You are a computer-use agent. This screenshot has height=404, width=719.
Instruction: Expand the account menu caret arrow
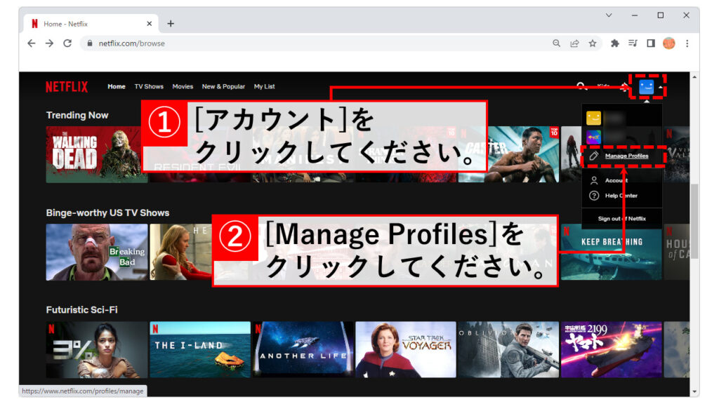(x=660, y=87)
